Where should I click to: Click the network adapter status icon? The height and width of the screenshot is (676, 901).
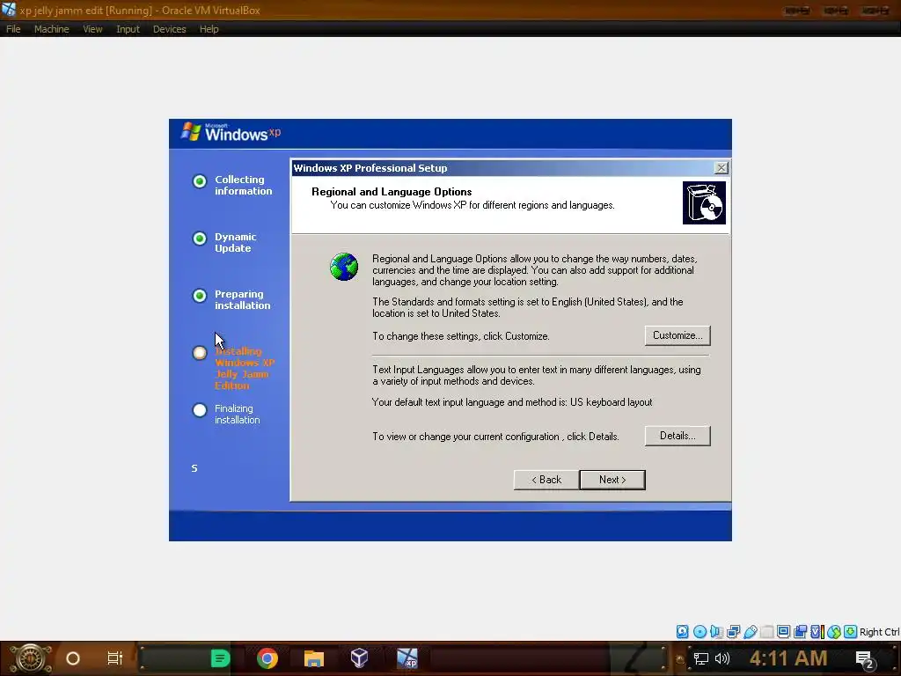(733, 632)
